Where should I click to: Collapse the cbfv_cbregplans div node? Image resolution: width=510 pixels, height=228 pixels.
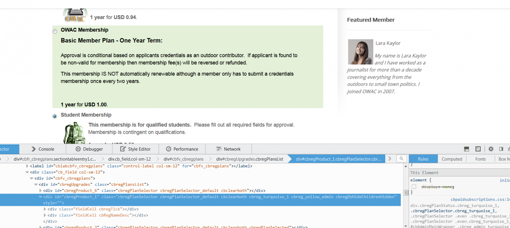tap(32, 178)
